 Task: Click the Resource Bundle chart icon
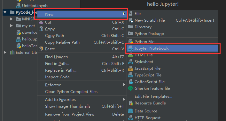(x=131, y=103)
